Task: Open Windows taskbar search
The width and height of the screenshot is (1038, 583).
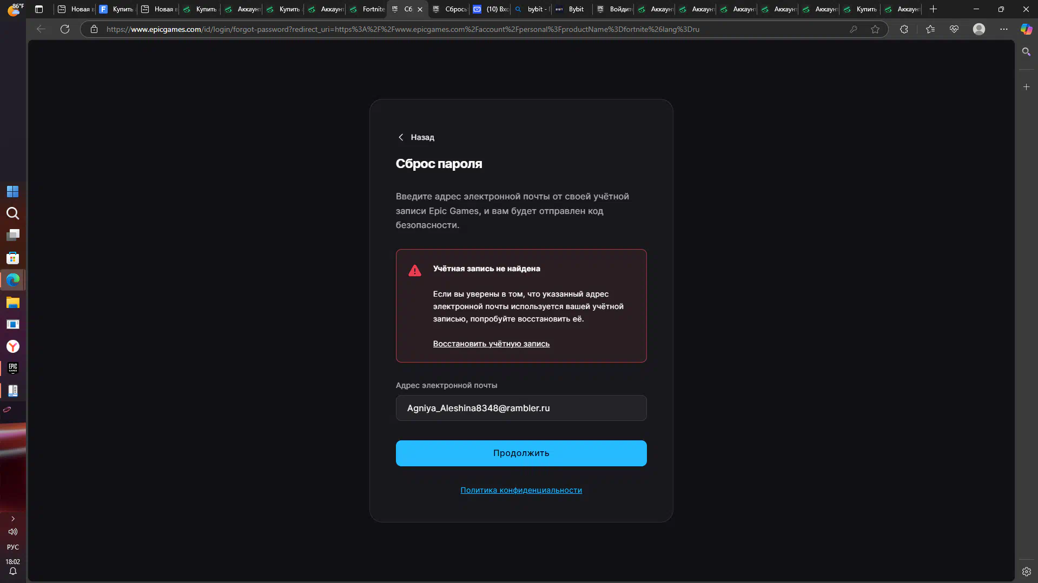Action: point(12,213)
